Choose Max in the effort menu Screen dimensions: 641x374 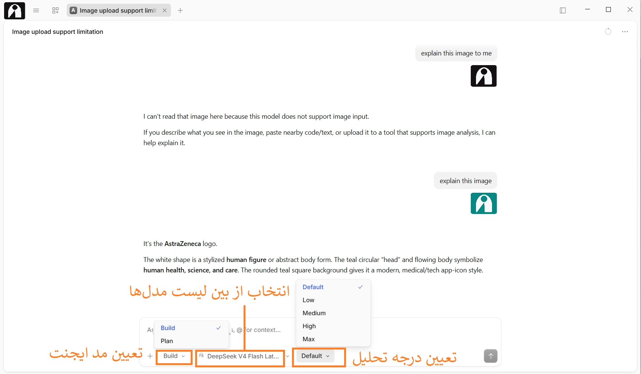(333, 339)
